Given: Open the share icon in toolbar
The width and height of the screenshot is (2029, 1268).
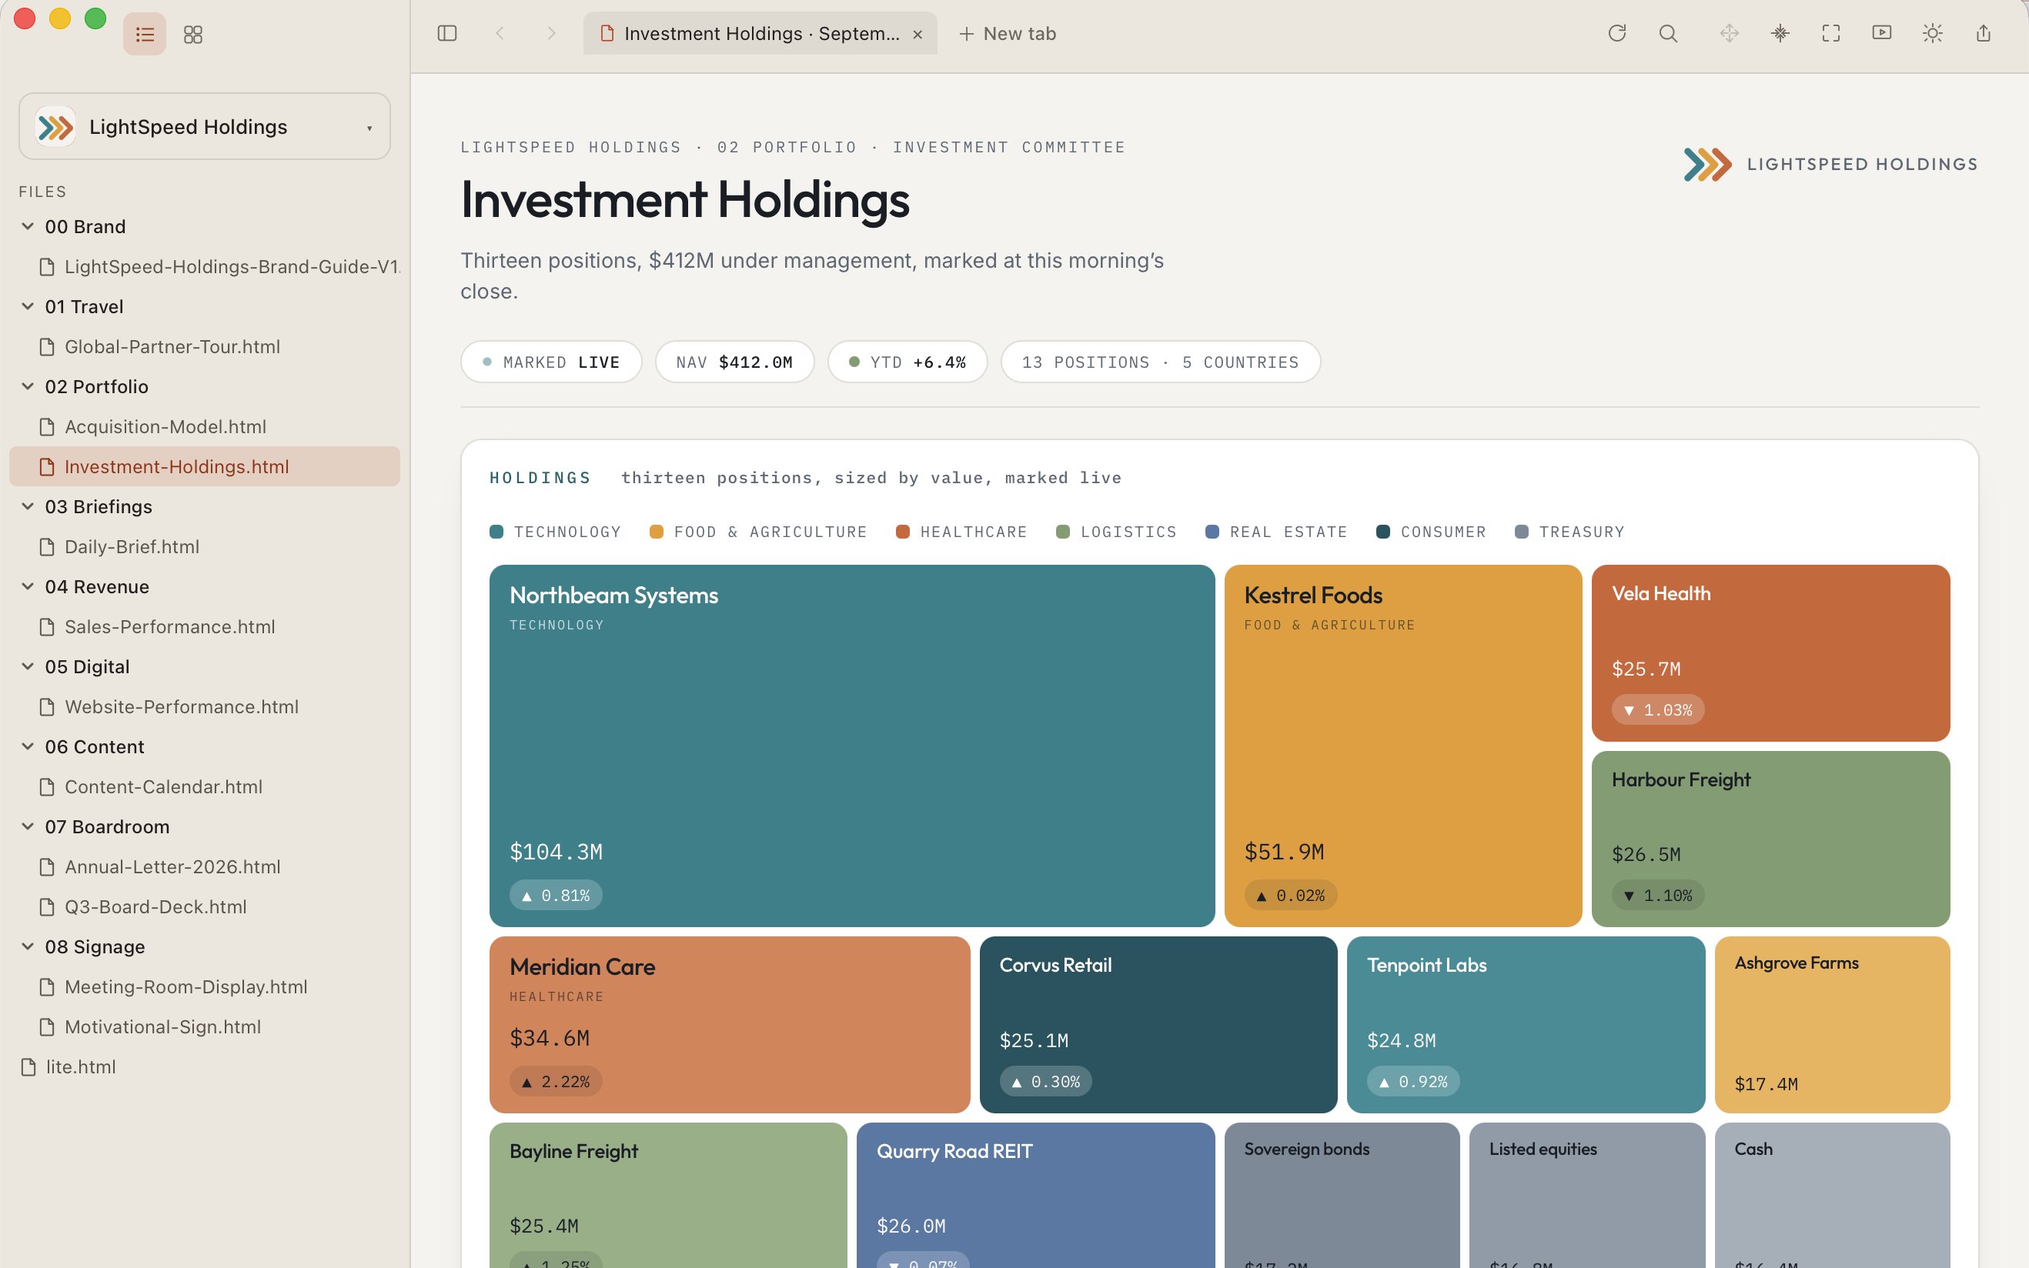Looking at the screenshot, I should click(x=1984, y=34).
